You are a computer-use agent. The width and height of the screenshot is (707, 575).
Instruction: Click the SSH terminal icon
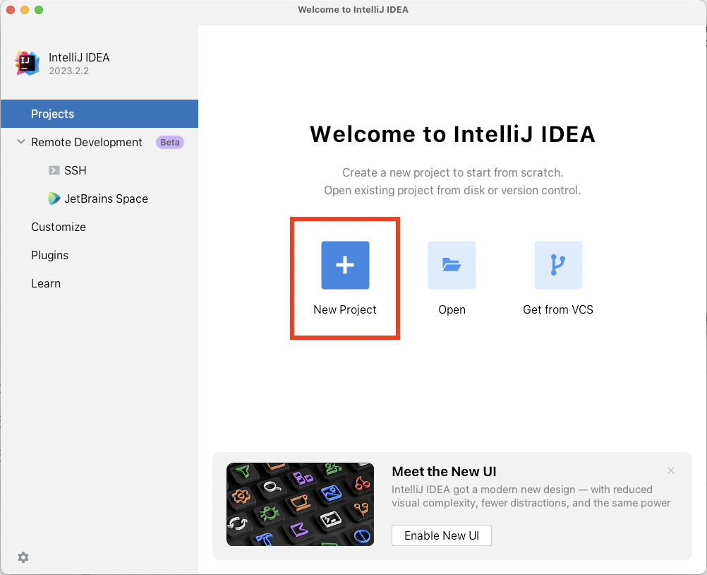[54, 170]
